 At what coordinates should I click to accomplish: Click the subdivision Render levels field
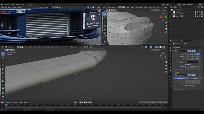(x=192, y=83)
